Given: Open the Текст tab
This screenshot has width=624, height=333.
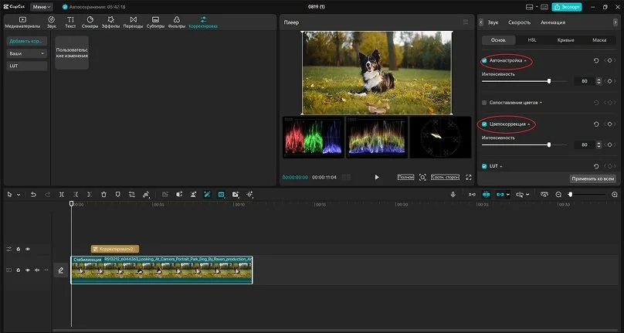Looking at the screenshot, I should click(x=70, y=22).
